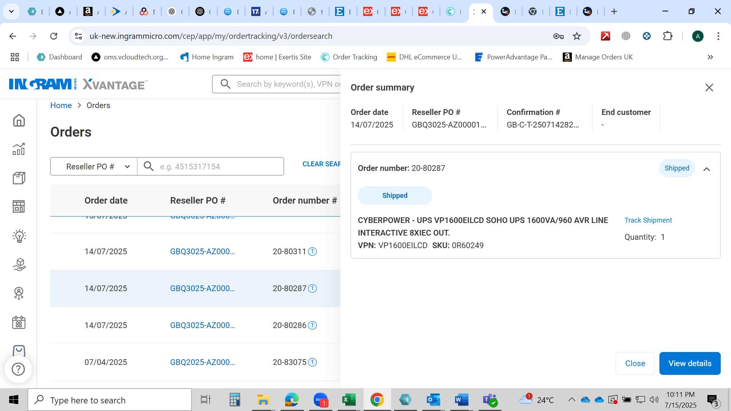Bookmark the page with the star icon
This screenshot has height=411, width=731.
[577, 36]
